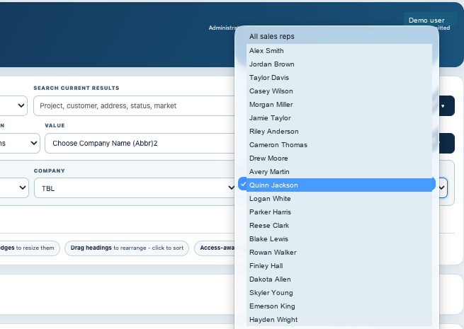Open the Choose Company Name (Abbr)2 value field
This screenshot has width=464, height=329.
(140, 144)
